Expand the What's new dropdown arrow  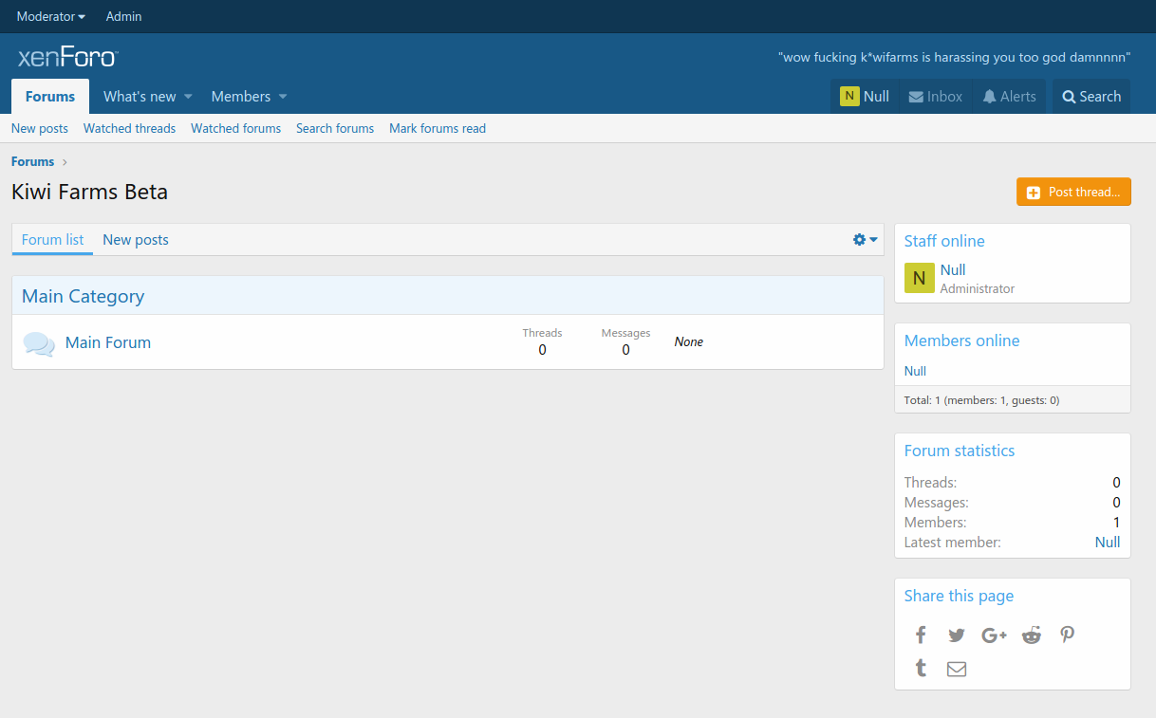188,97
